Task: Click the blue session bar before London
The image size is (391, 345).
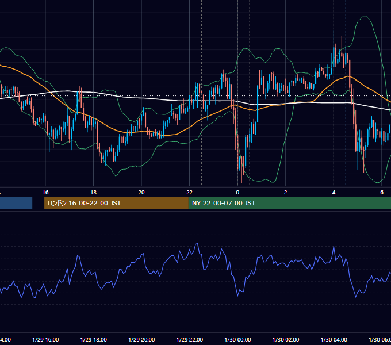Action: click(16, 203)
